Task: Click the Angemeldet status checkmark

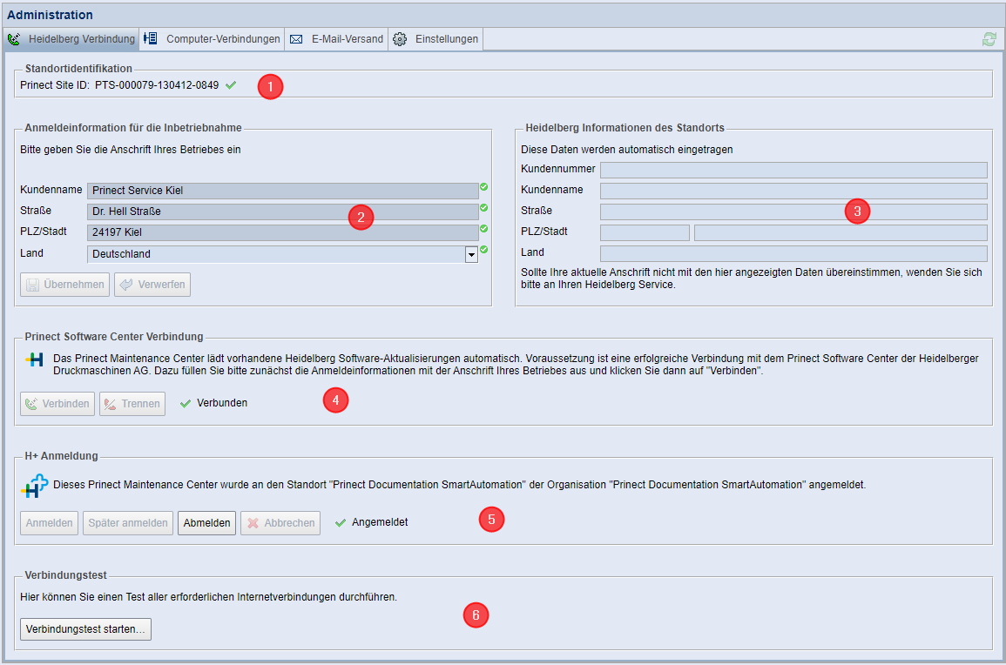Action: tap(341, 522)
